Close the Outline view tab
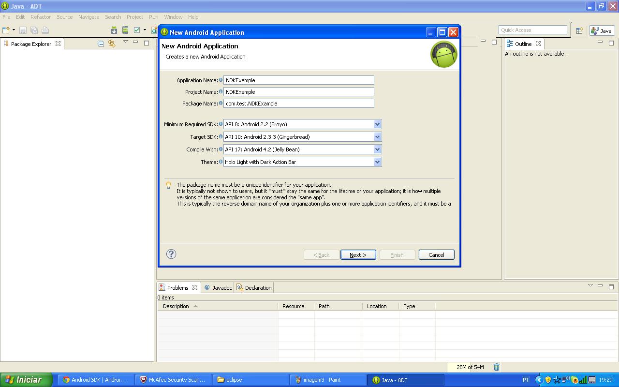 tap(538, 44)
